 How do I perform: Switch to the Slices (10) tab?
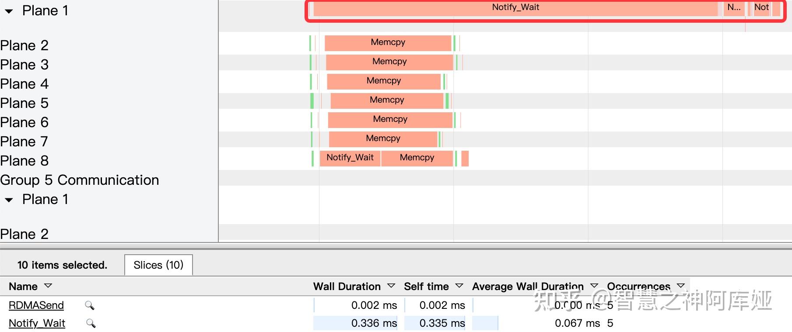[158, 265]
